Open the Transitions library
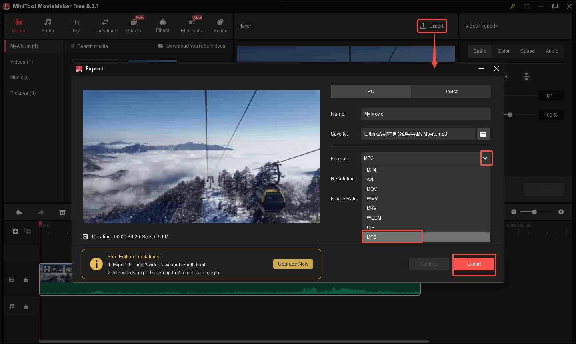 coord(105,26)
